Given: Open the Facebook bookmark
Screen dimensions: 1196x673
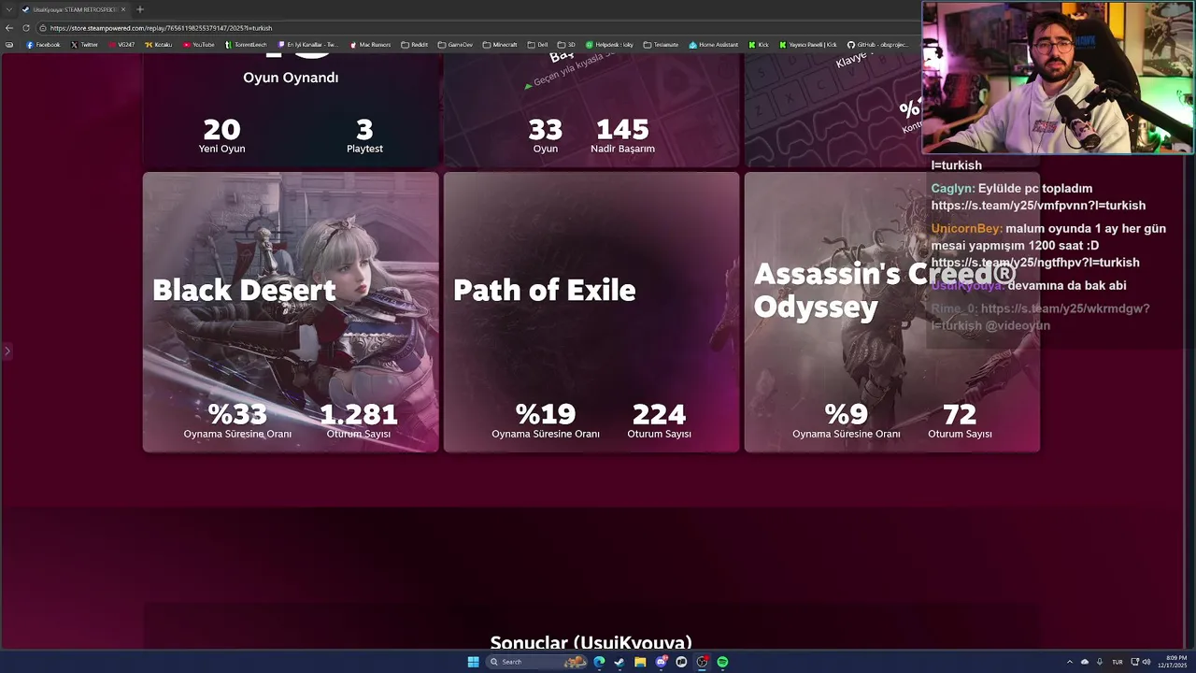Looking at the screenshot, I should (x=43, y=45).
